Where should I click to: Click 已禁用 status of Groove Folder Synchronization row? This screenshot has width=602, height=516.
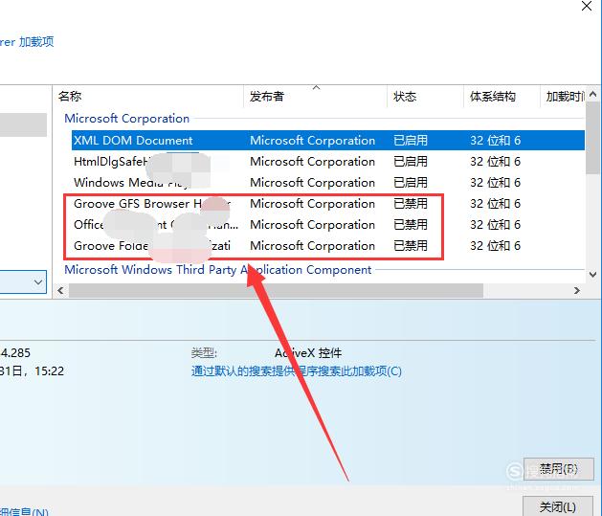411,246
